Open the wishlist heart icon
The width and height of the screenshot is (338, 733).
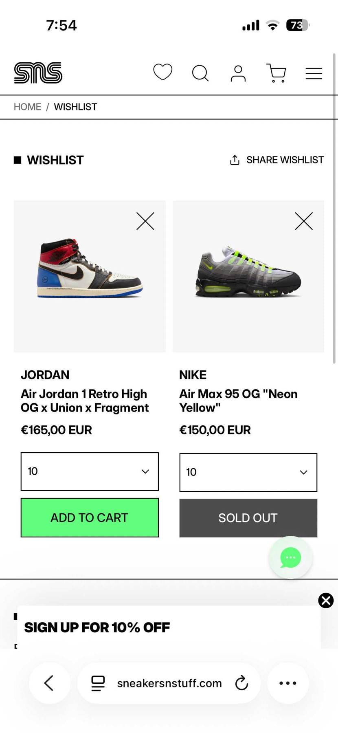[162, 73]
